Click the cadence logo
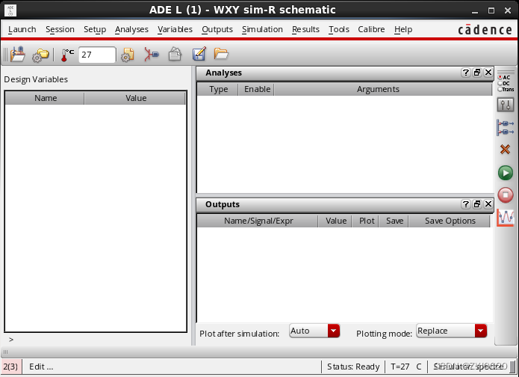 coord(485,29)
